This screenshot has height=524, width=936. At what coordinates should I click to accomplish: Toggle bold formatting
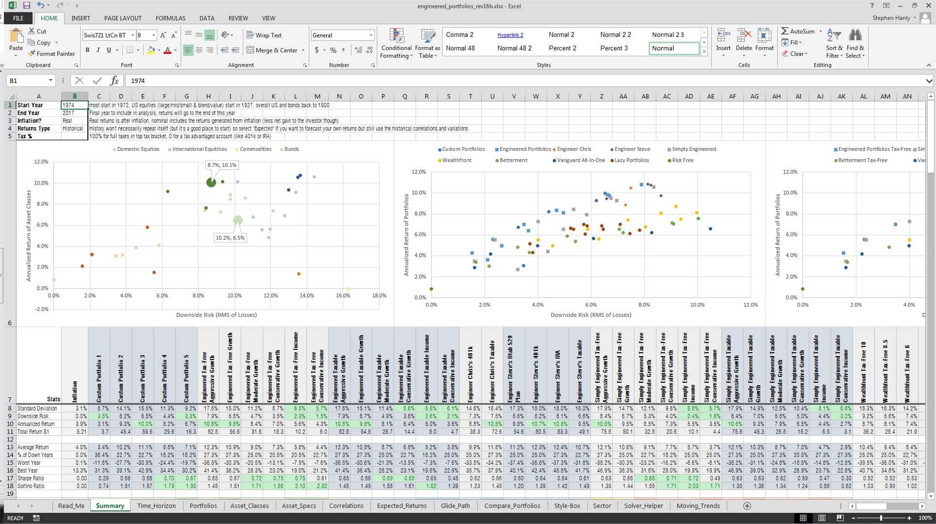tap(87, 50)
